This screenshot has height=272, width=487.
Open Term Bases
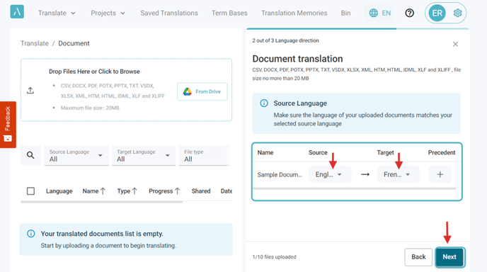coord(229,13)
